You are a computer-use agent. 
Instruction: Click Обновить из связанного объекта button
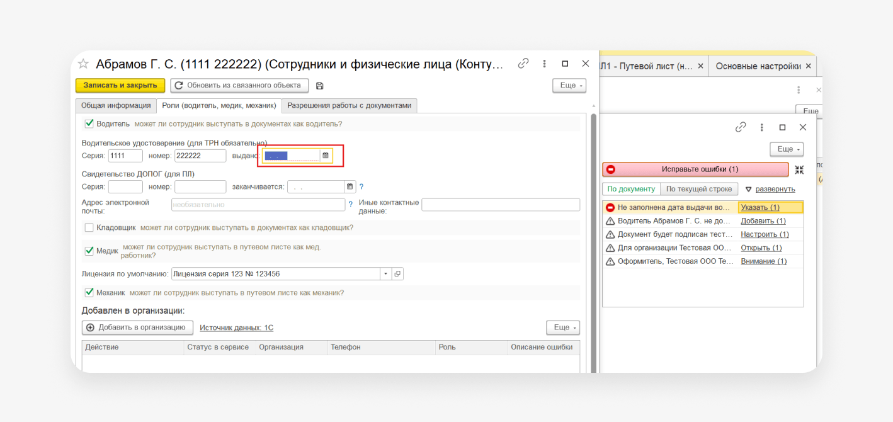tap(239, 86)
